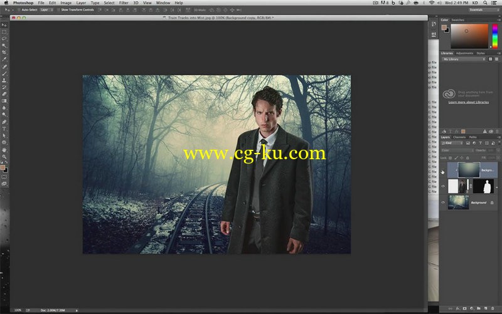
Task: Open the File menu
Action: (x=41, y=3)
